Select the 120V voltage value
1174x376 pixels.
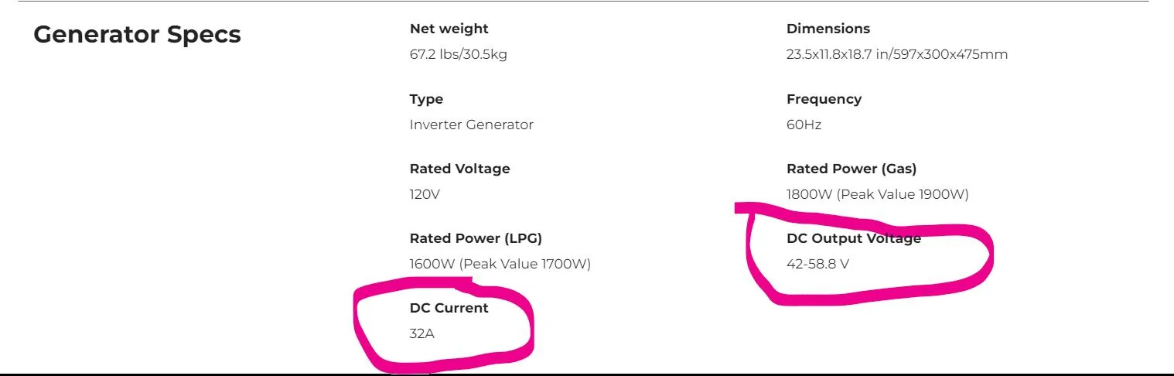425,194
